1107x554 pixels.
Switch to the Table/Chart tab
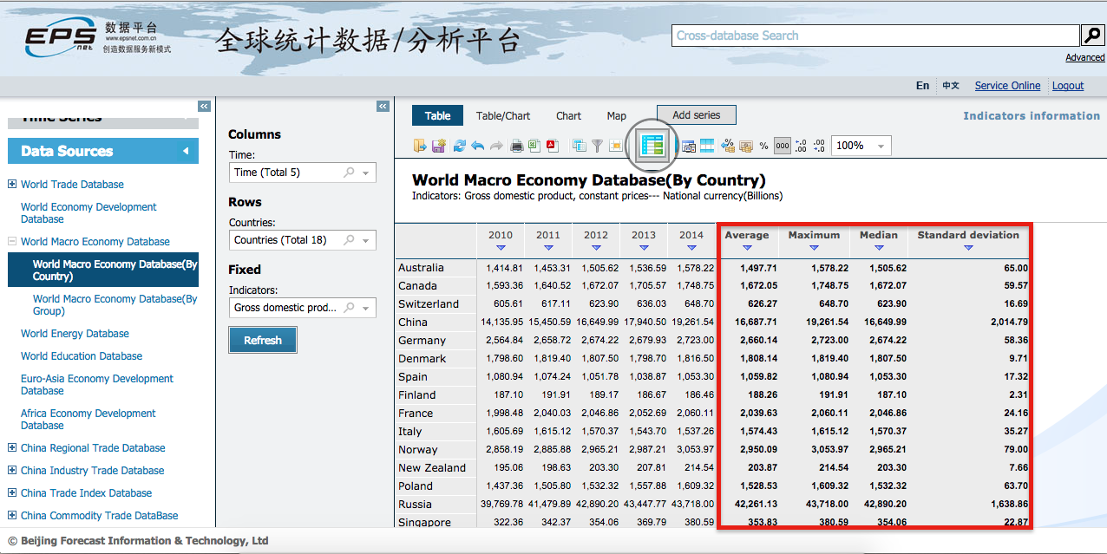point(503,115)
